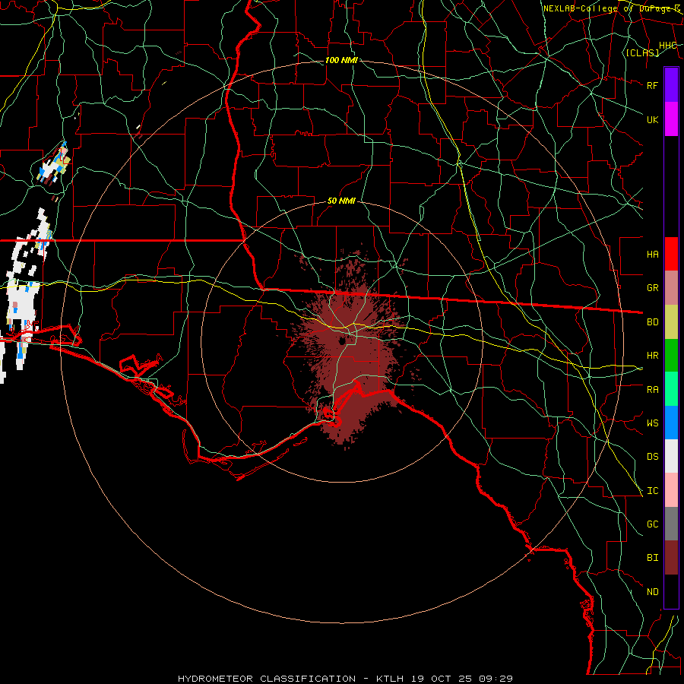The width and height of the screenshot is (684, 684).
Task: Click the 50 NMI range ring label
Action: (341, 201)
